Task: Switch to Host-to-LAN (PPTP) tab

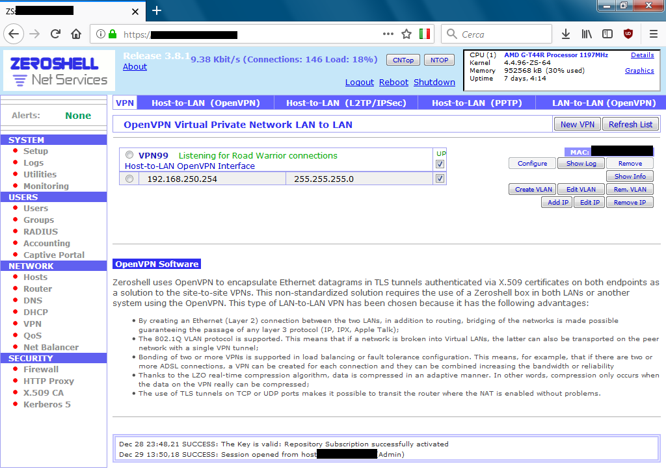Action: tap(477, 103)
